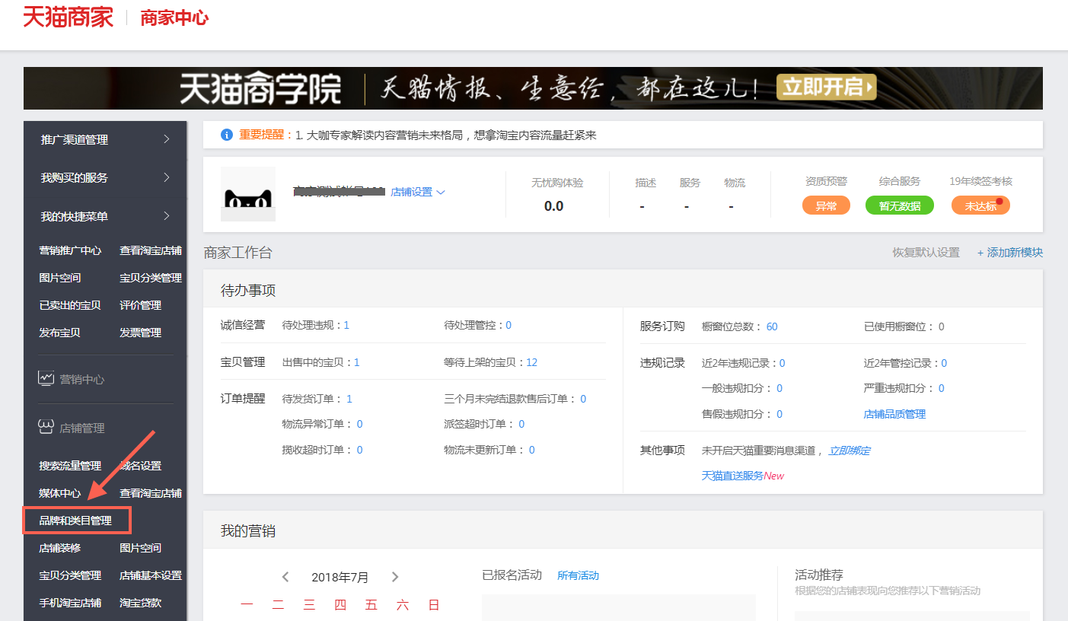Expand 我购买的服务 menu
Image resolution: width=1068 pixels, height=621 pixels.
105,177
